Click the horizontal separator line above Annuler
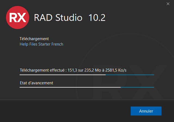Image resolution: width=174 pixels, height=122 pixels. point(87,100)
